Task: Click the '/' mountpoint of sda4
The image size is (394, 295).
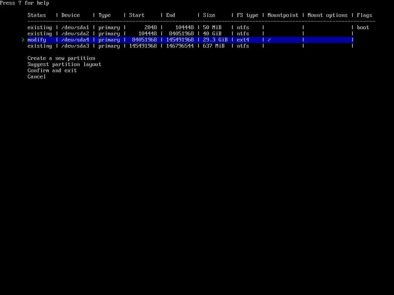Action: point(269,40)
